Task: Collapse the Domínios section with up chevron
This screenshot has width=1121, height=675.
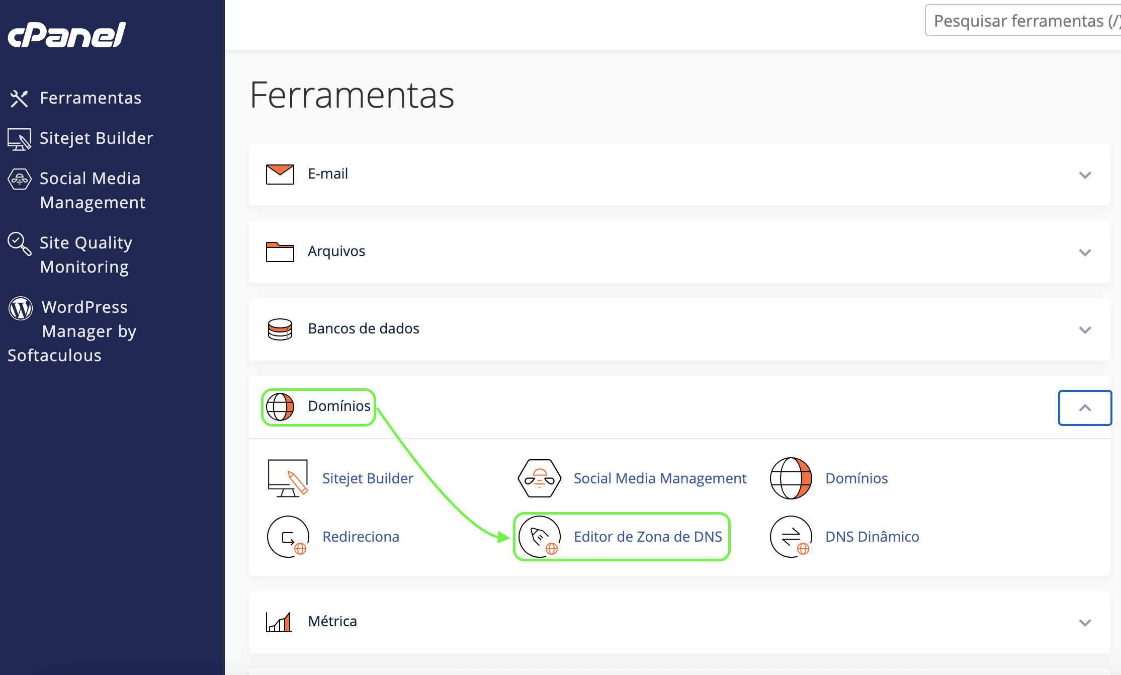Action: pyautogui.click(x=1085, y=408)
